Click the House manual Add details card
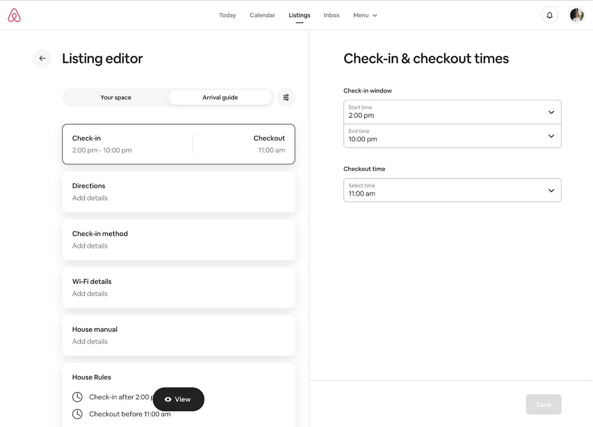Screen dimensions: 593x427 coord(179,335)
